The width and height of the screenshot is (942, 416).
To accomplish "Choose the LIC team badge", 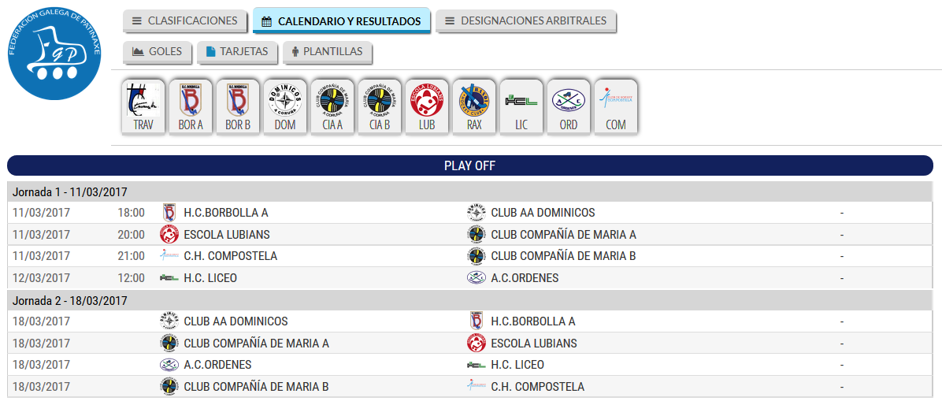I will 521,107.
